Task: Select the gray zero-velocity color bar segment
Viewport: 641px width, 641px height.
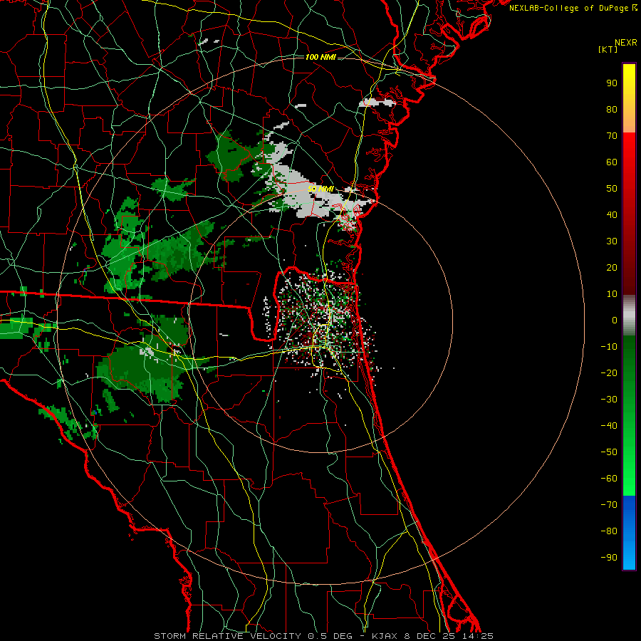Action: 629,316
